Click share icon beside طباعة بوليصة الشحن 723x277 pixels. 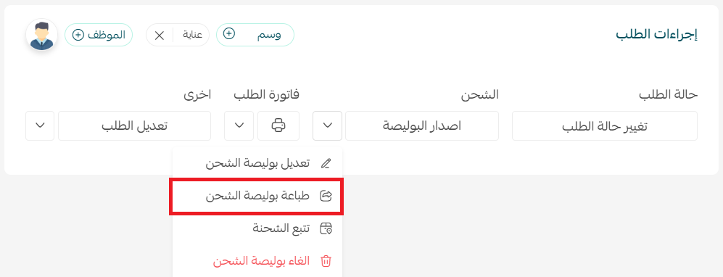[x=326, y=196]
